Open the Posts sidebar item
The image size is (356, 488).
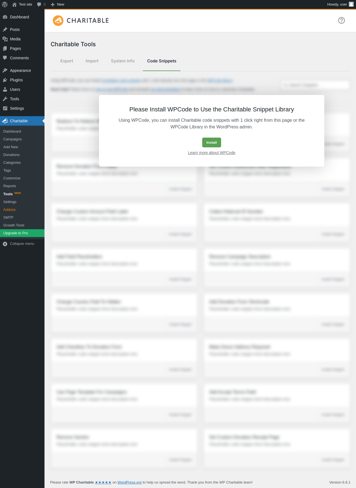(22, 30)
